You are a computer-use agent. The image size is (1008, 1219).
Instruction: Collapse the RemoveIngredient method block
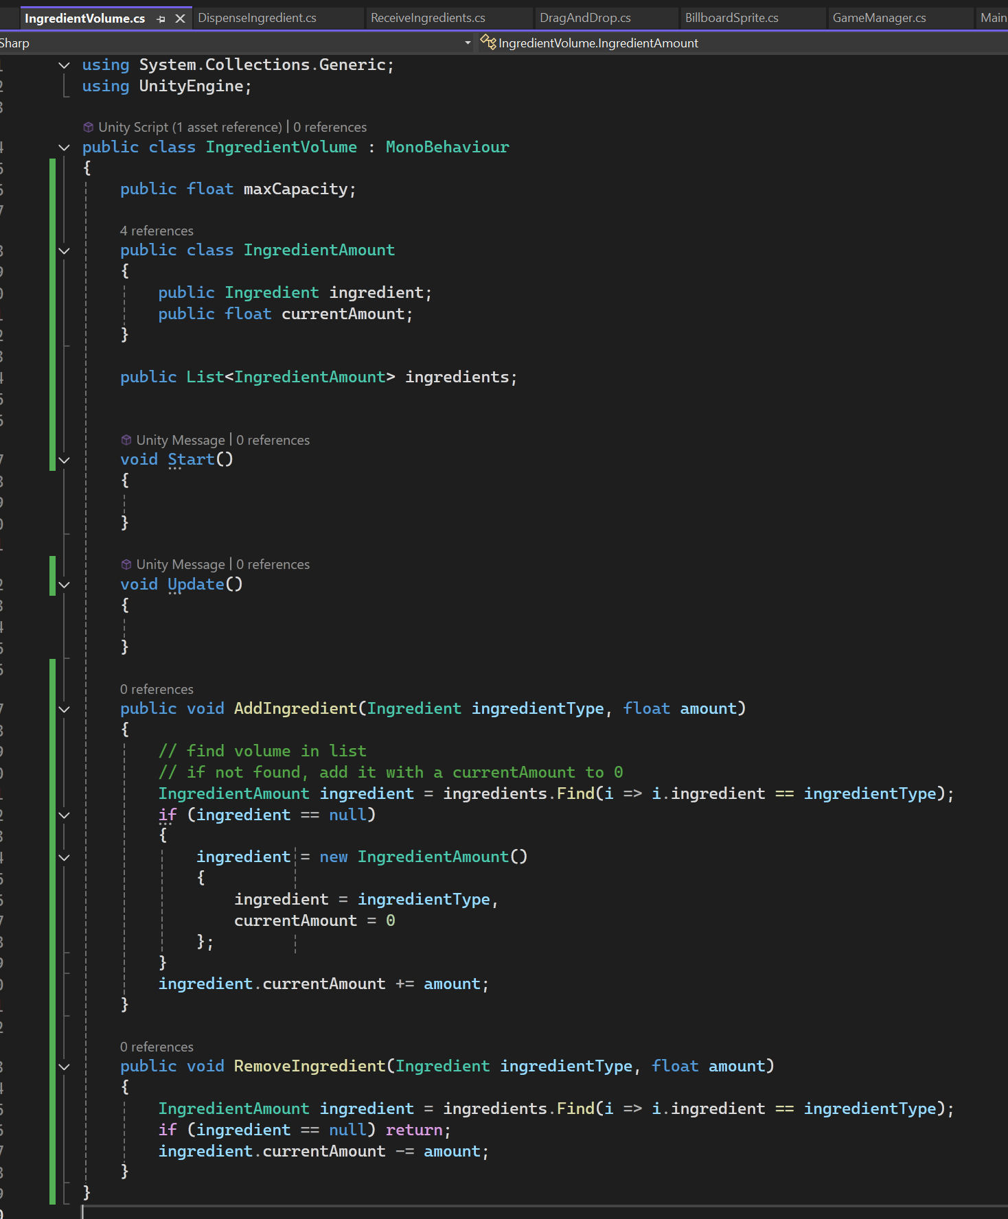click(x=65, y=1067)
